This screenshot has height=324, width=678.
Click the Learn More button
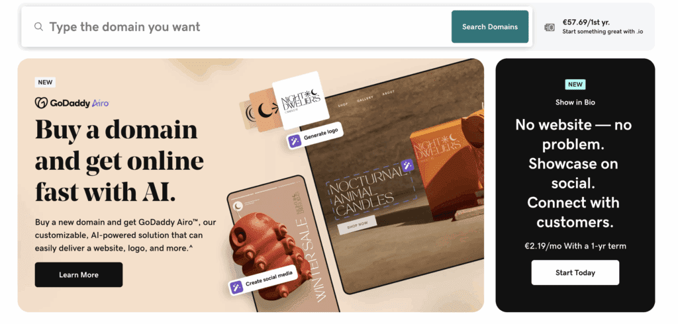coord(79,275)
